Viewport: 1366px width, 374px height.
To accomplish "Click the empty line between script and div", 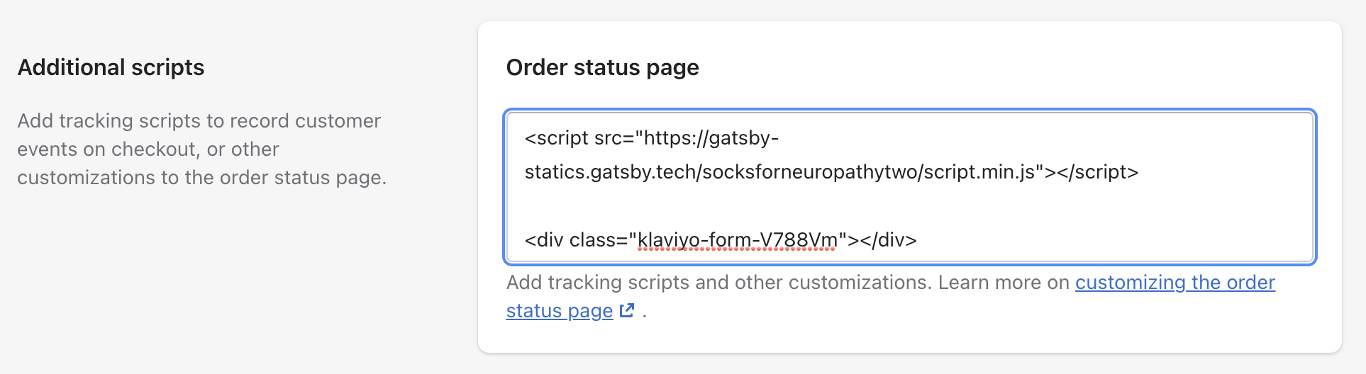I will [910, 205].
